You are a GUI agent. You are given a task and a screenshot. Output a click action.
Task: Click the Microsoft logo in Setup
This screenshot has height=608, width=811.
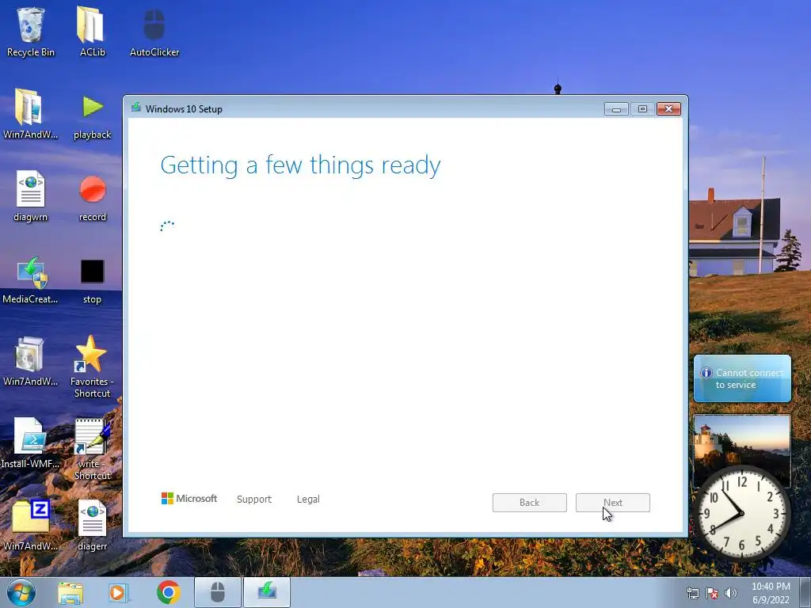point(189,499)
